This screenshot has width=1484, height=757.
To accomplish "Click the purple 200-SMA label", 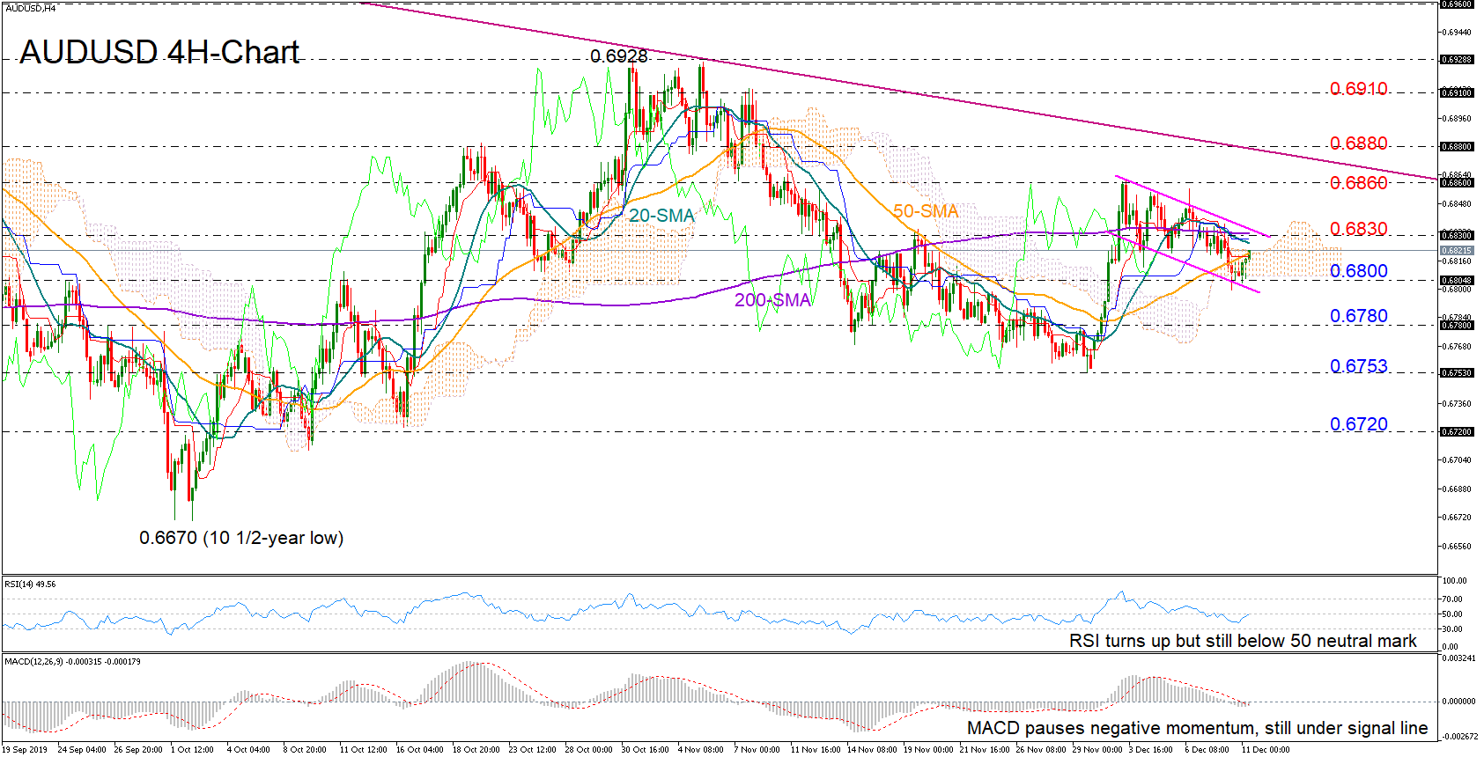I will pos(772,300).
